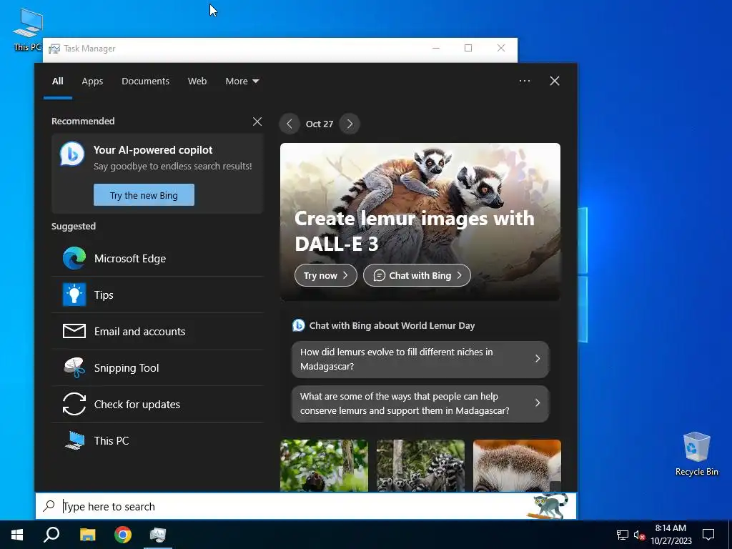Click the Bing logo in Recommended card
The image size is (732, 549).
72,154
